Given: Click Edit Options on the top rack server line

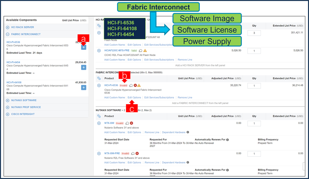Looking at the screenshot, I should [134, 45].
